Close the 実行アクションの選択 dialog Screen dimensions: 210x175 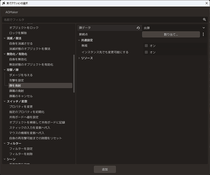(207, 3)
